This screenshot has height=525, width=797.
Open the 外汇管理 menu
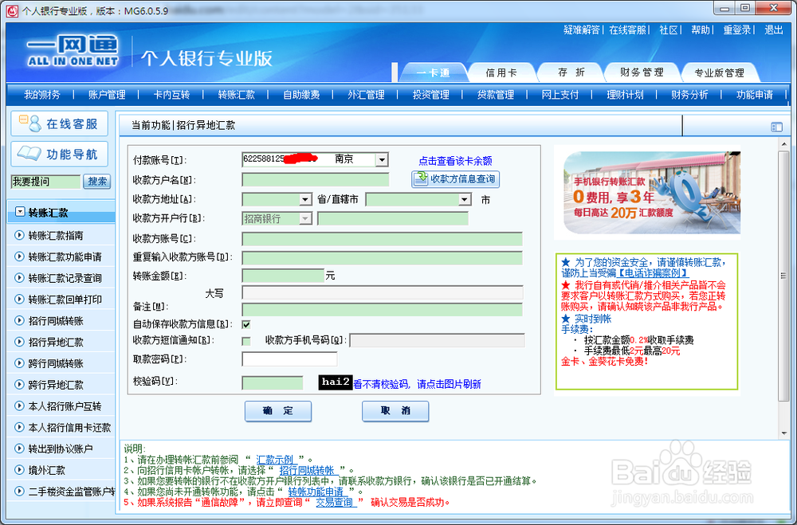point(366,95)
